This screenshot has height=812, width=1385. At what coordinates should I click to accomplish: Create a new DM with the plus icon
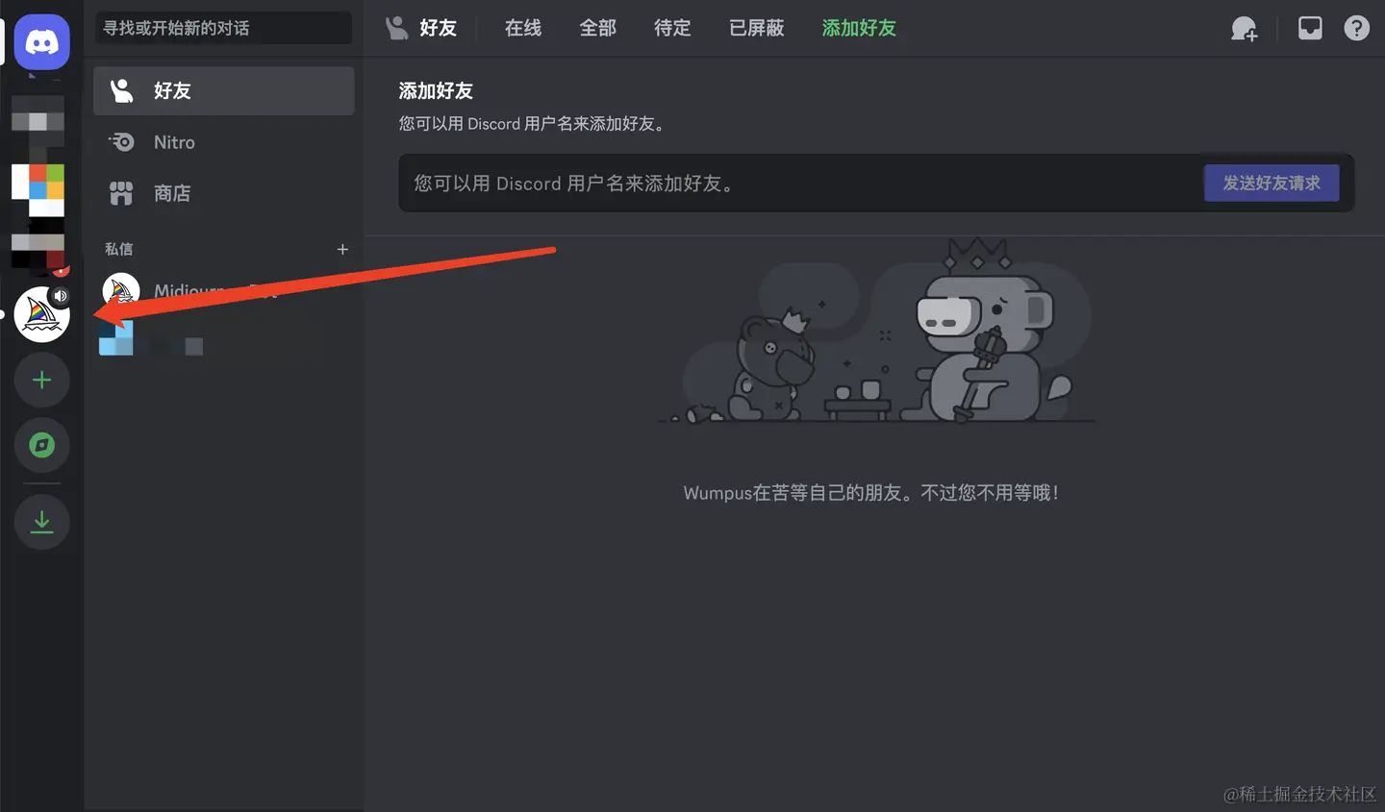click(x=342, y=249)
